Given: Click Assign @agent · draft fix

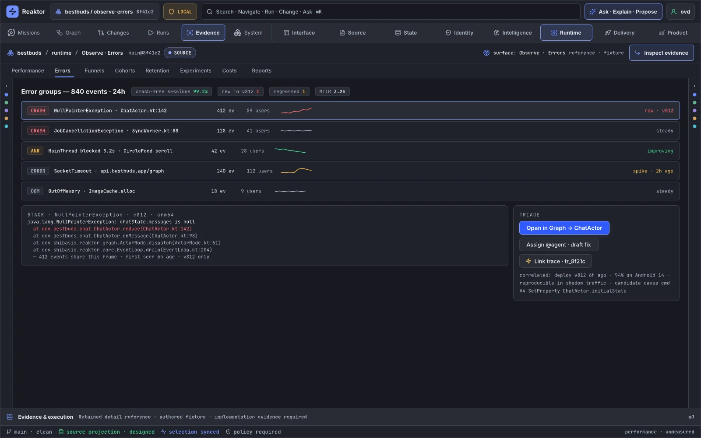Looking at the screenshot, I should (x=559, y=245).
